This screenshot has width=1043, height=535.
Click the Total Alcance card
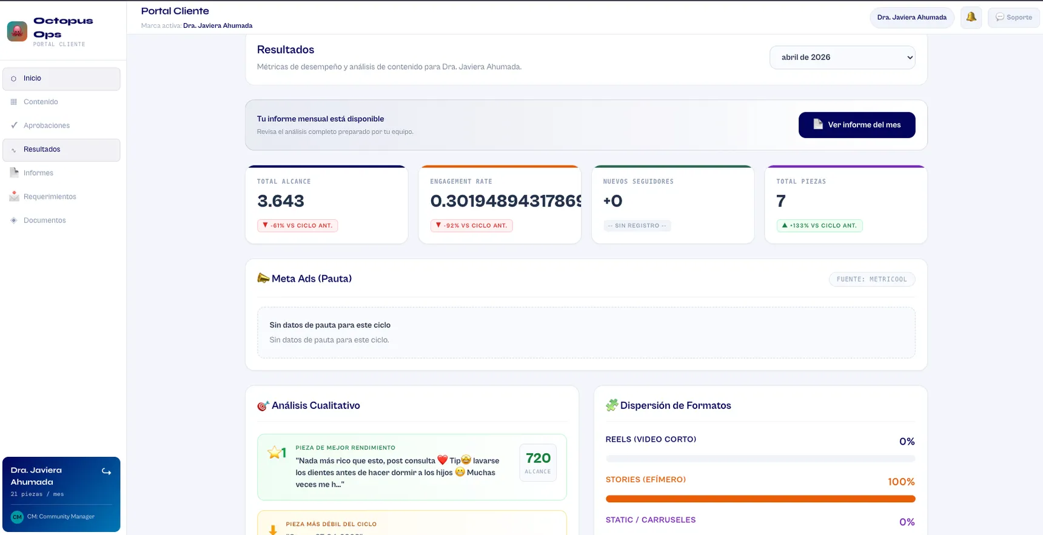(x=326, y=205)
